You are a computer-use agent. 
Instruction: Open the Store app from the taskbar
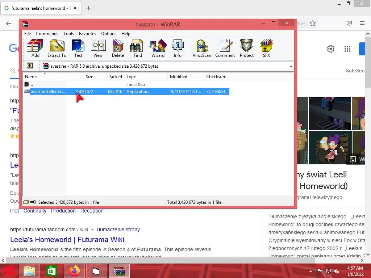(51, 271)
